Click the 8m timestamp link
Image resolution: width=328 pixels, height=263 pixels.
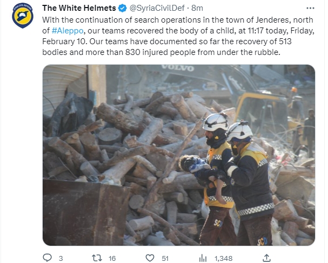pyautogui.click(x=197, y=8)
